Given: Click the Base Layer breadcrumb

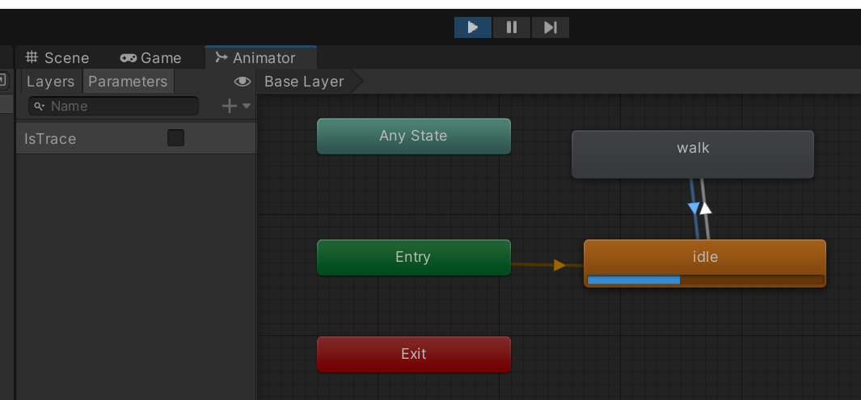Looking at the screenshot, I should [x=304, y=81].
